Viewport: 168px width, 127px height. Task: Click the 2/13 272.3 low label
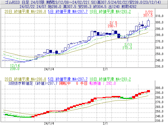coord(127,46)
